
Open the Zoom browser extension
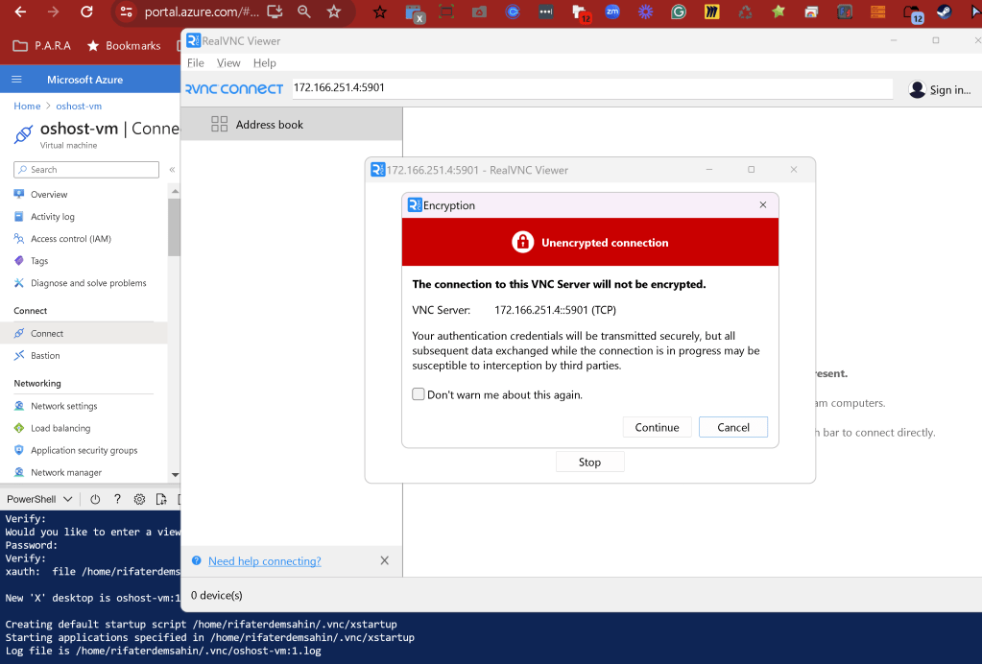(612, 12)
